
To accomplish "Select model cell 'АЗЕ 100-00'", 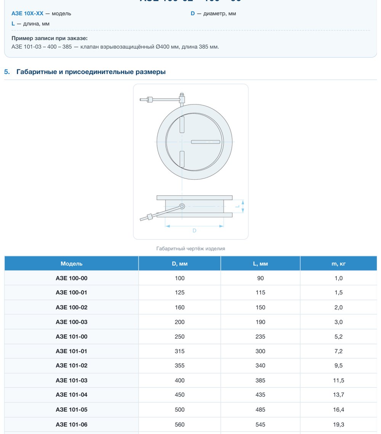I will pos(72,278).
